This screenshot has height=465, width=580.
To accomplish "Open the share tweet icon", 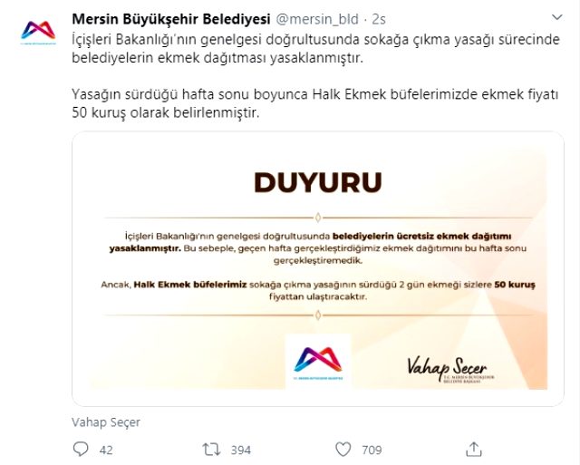I will pos(473,449).
